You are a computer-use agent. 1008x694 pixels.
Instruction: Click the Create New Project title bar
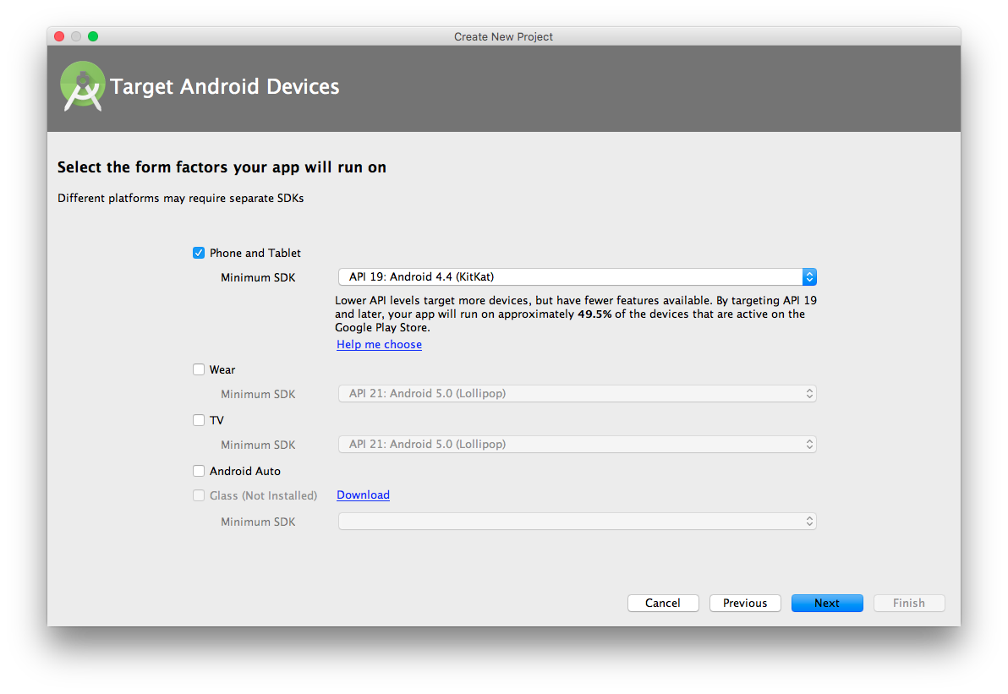click(x=503, y=36)
